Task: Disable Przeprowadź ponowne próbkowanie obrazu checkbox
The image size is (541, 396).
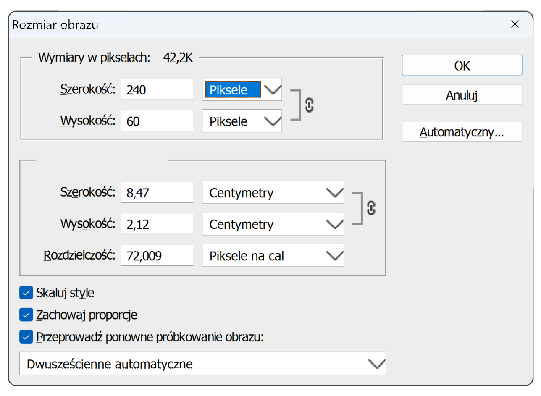Action: tap(26, 336)
